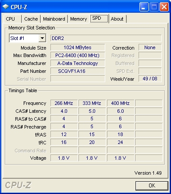Click the DDR2 memory type field

[106, 38]
